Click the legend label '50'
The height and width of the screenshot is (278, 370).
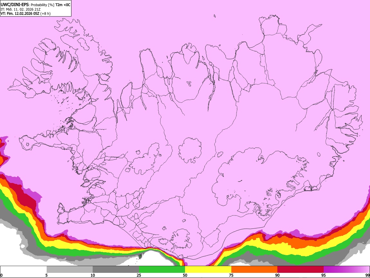point(185,275)
